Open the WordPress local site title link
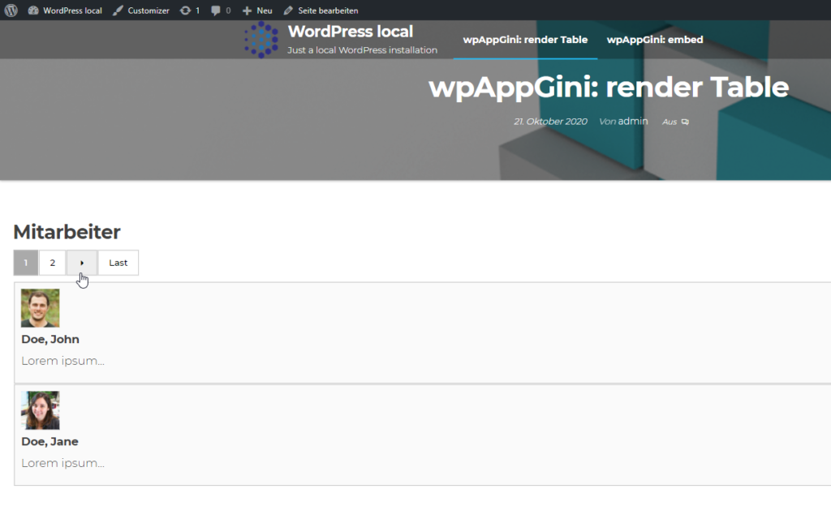831x506 pixels. (x=351, y=32)
